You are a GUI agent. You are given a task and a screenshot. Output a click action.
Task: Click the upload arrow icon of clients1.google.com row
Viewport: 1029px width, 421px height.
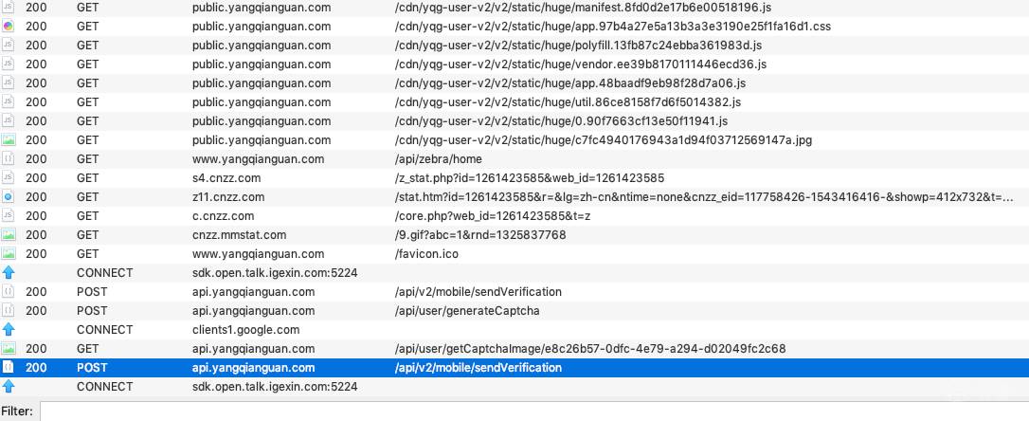[x=8, y=330]
